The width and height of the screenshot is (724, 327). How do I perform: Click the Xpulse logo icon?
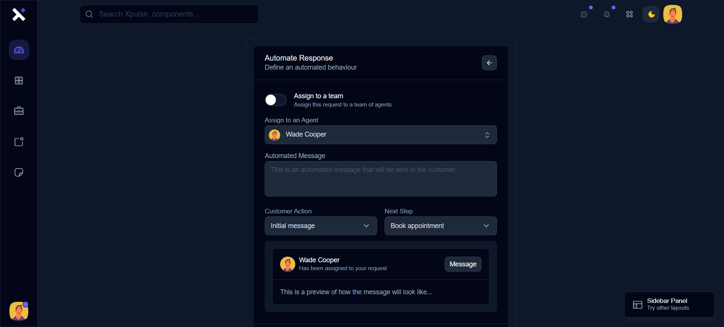[x=18, y=14]
